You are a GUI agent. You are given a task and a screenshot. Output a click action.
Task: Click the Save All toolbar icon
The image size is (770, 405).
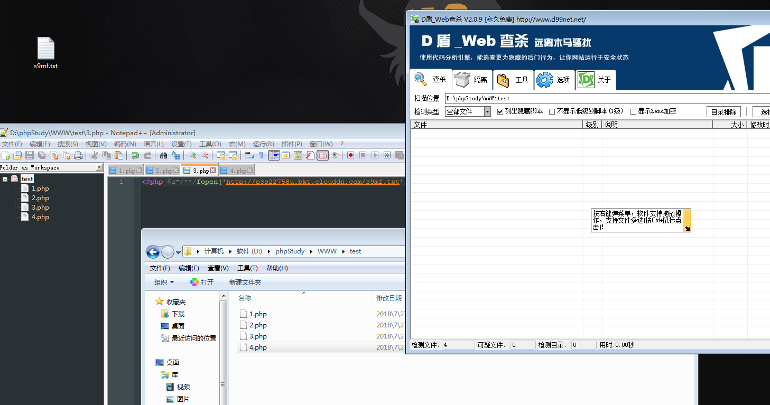(42, 155)
